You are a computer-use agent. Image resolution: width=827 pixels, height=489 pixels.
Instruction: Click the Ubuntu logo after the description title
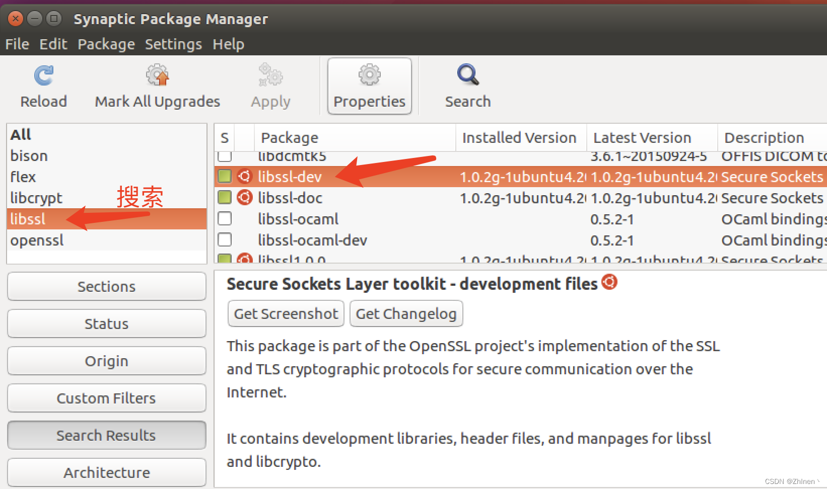(x=609, y=282)
